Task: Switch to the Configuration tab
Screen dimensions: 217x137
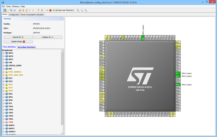Action: pos(14,15)
